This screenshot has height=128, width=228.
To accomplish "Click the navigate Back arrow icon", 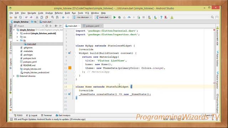I will (x=63, y=17).
